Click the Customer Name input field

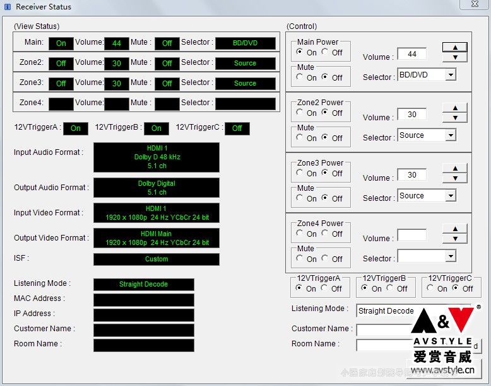pyautogui.click(x=382, y=329)
